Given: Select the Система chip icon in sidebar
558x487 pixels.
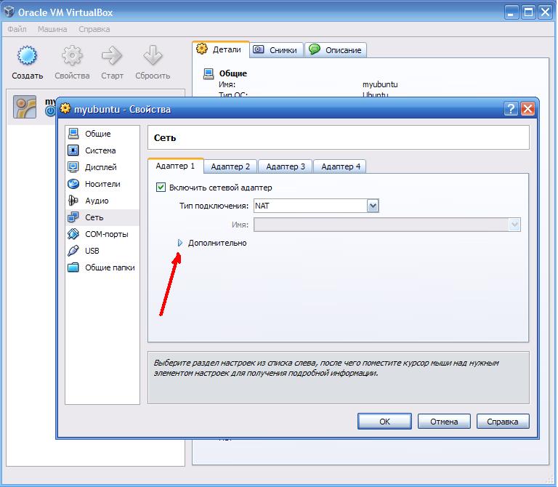Looking at the screenshot, I should coord(73,150).
